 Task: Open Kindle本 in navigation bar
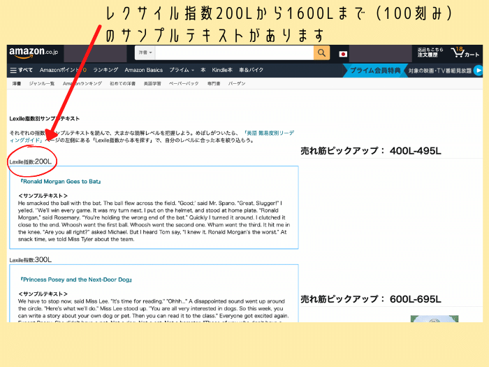(x=223, y=71)
